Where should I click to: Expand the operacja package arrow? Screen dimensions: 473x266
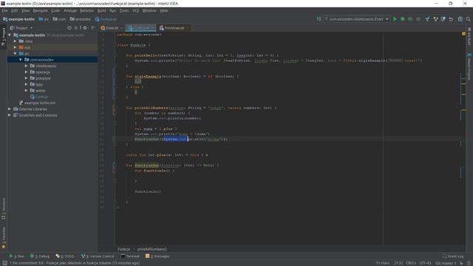pos(27,72)
